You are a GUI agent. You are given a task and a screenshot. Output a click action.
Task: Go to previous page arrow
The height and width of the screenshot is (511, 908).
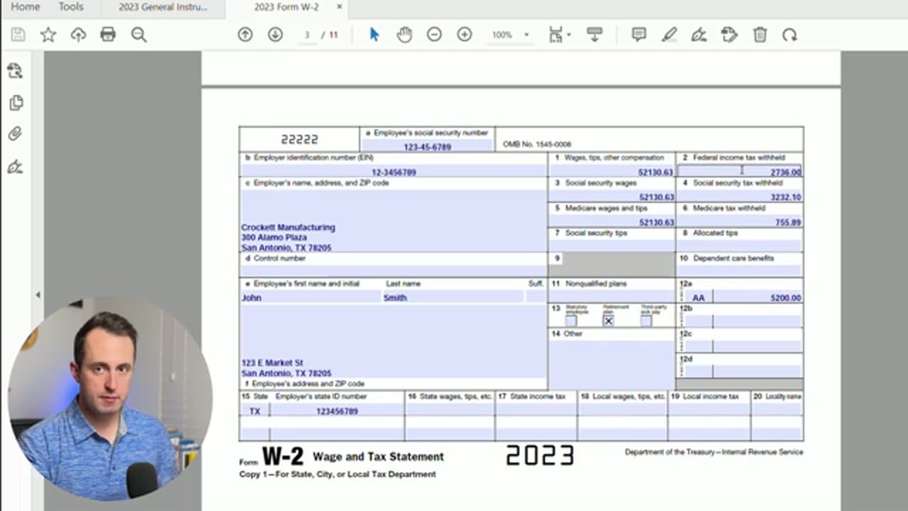[245, 35]
